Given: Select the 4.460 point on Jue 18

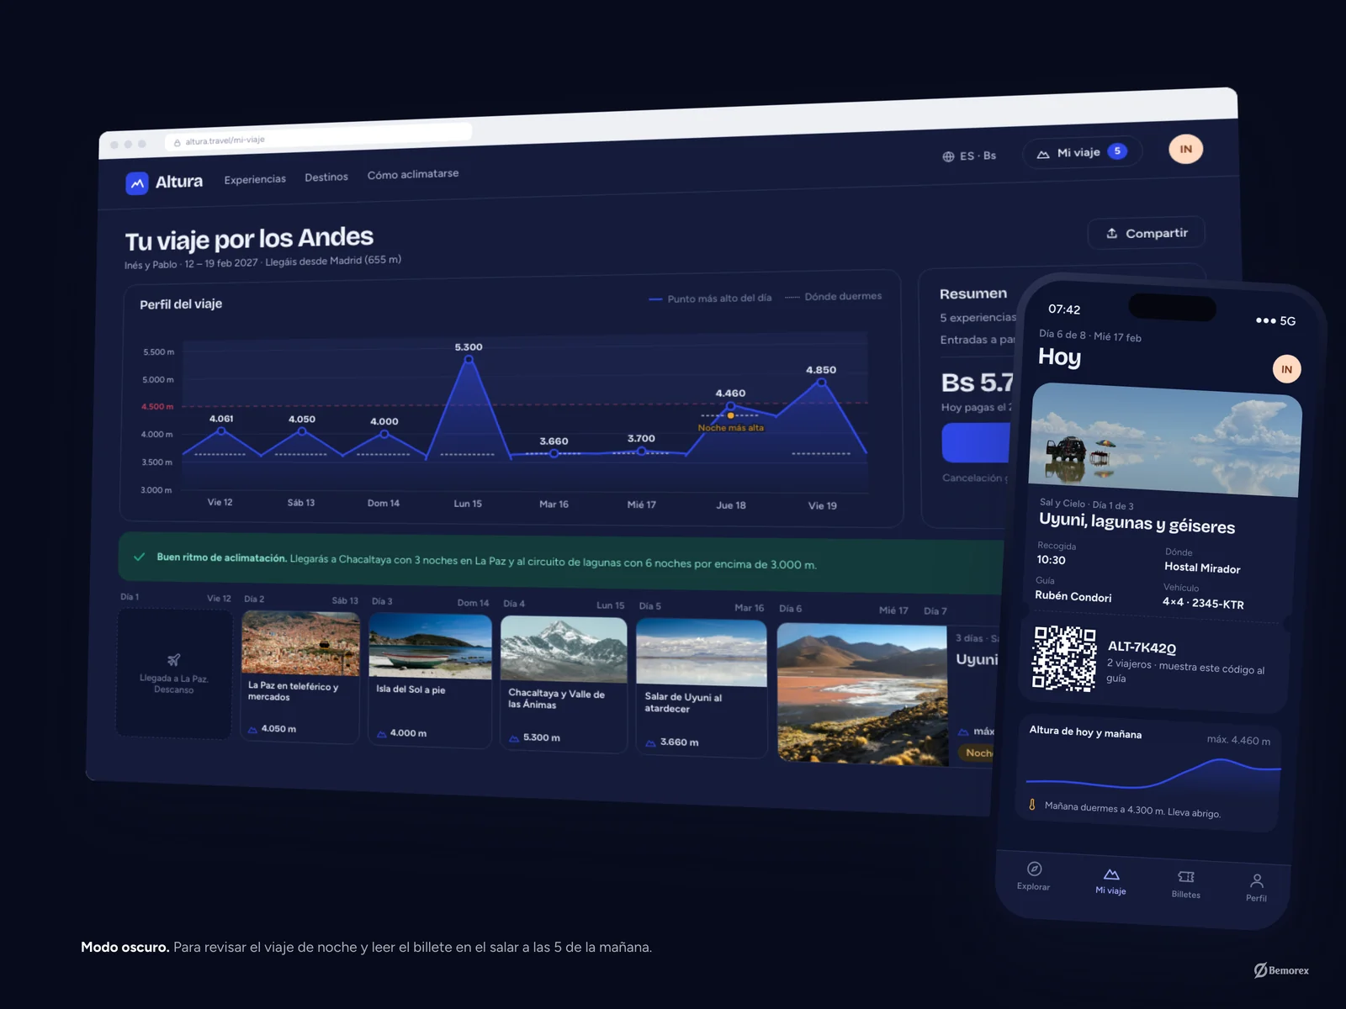Looking at the screenshot, I should (730, 406).
